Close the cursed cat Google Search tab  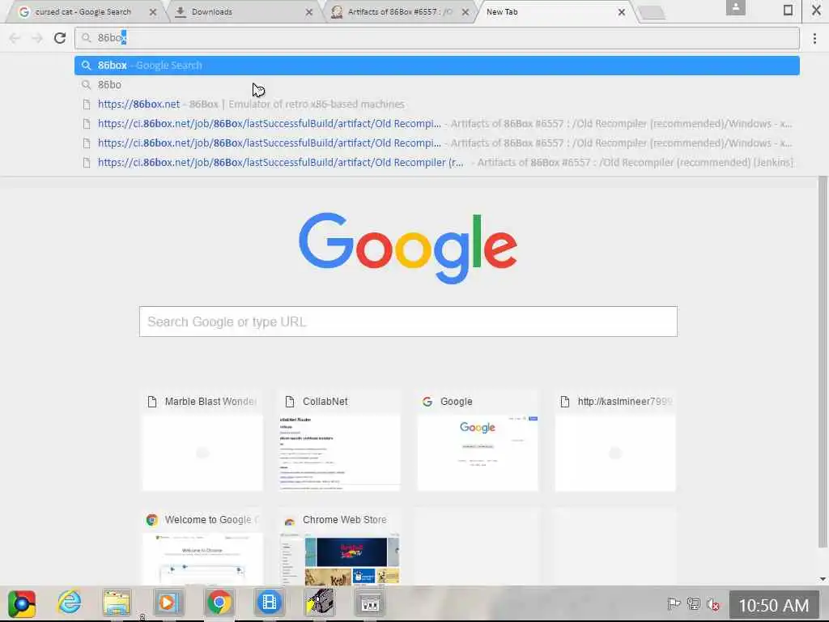point(153,11)
